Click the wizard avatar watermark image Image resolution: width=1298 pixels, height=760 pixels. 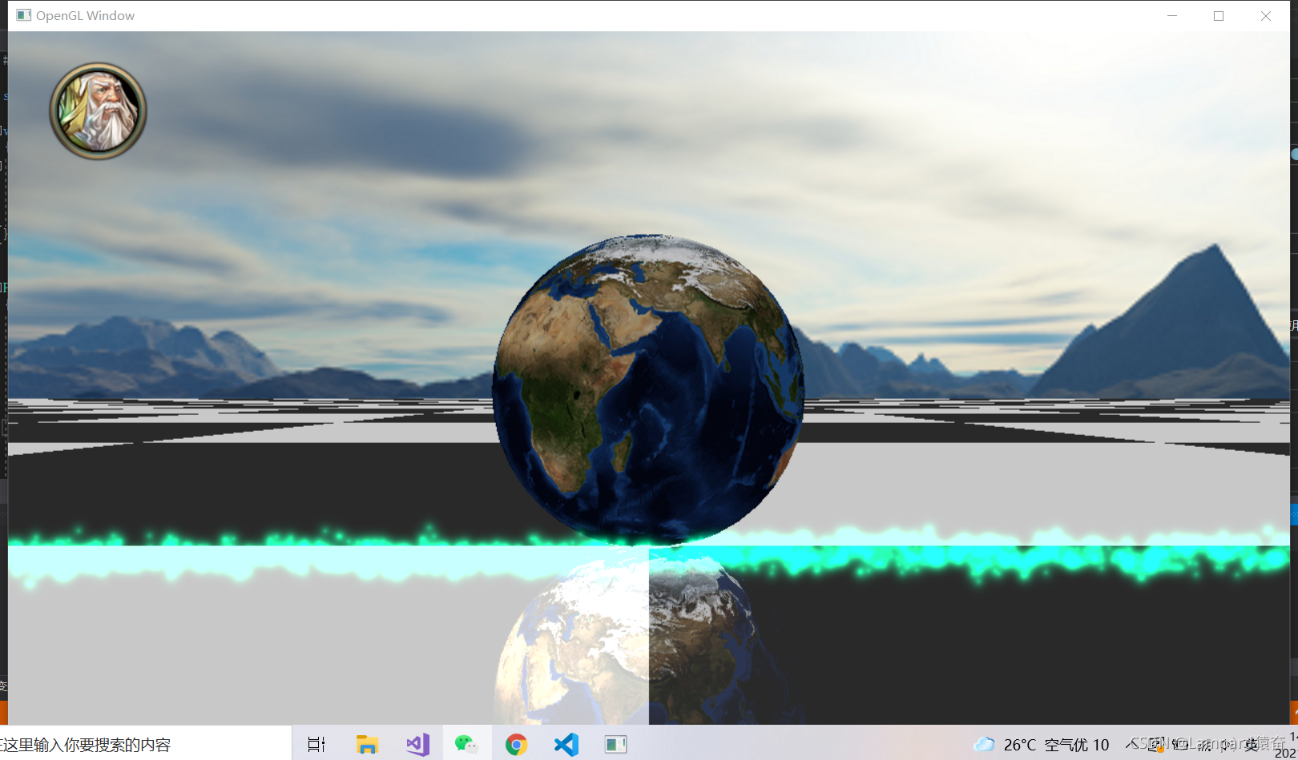coord(98,111)
